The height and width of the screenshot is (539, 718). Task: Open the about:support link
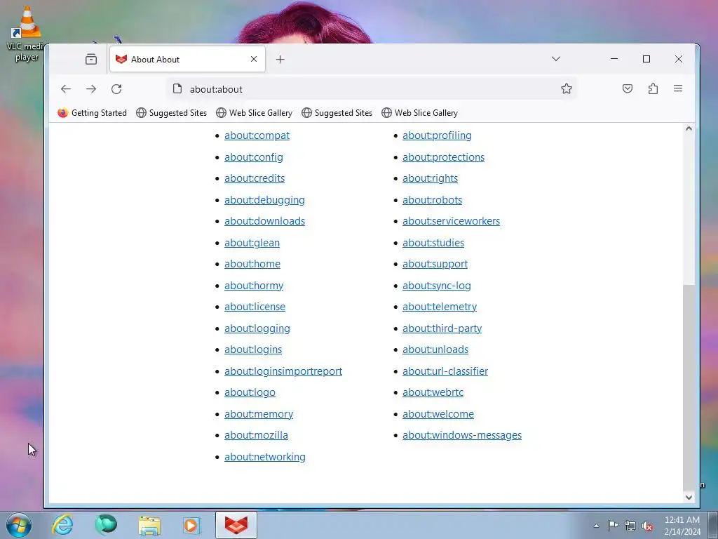click(x=435, y=264)
